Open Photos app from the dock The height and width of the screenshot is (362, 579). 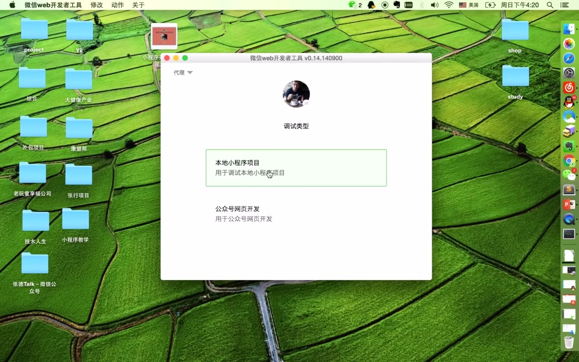click(x=569, y=44)
